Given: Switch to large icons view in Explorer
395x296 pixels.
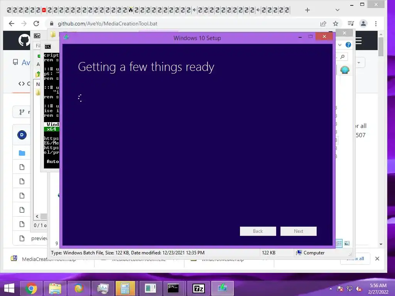Looking at the screenshot, I should [347, 243].
